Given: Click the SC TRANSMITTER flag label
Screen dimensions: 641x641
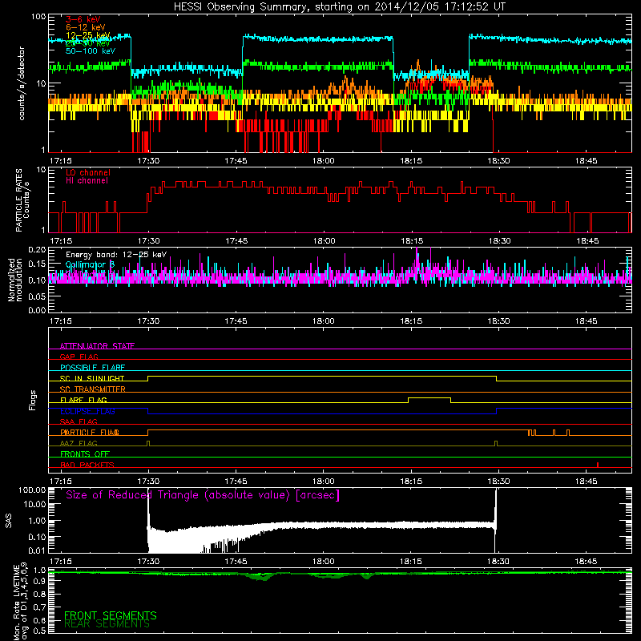Looking at the screenshot, I should pyautogui.click(x=93, y=389).
